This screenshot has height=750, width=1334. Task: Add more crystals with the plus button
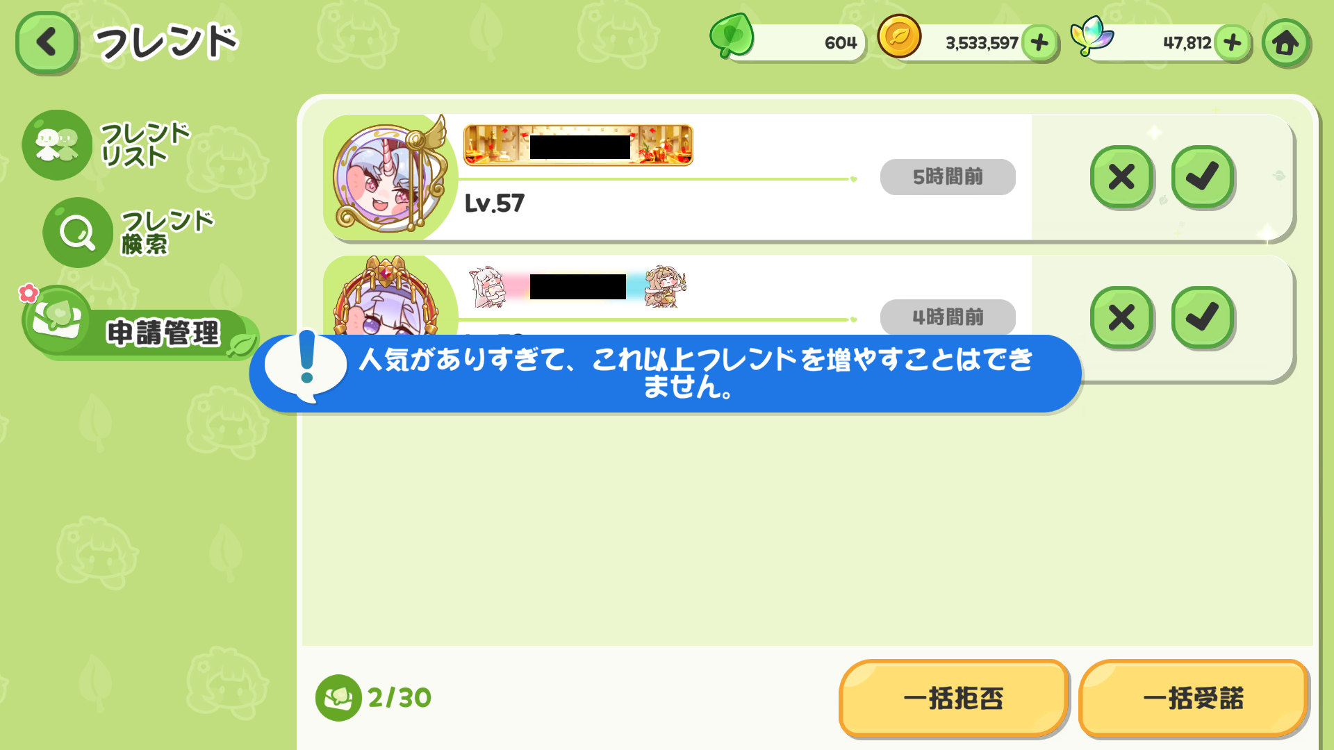tap(1233, 43)
